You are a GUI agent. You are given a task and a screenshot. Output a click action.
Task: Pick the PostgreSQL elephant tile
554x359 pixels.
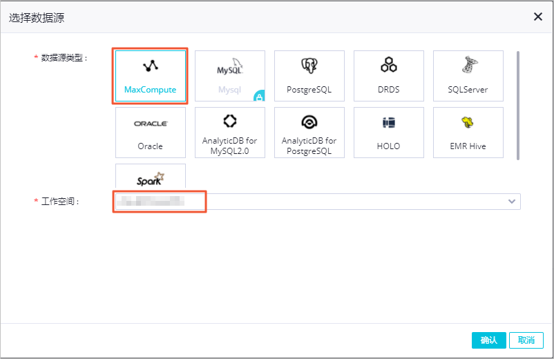click(x=309, y=76)
